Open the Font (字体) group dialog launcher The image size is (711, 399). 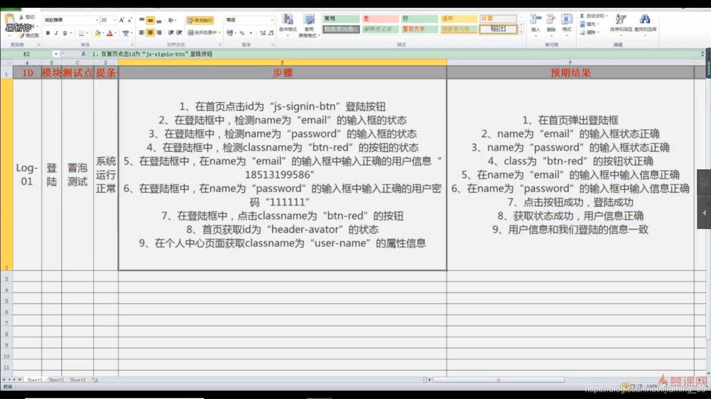(x=132, y=45)
